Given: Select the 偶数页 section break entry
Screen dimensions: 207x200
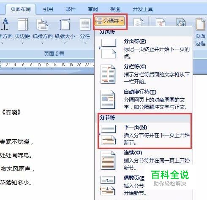Looking at the screenshot, I should click(x=144, y=185).
